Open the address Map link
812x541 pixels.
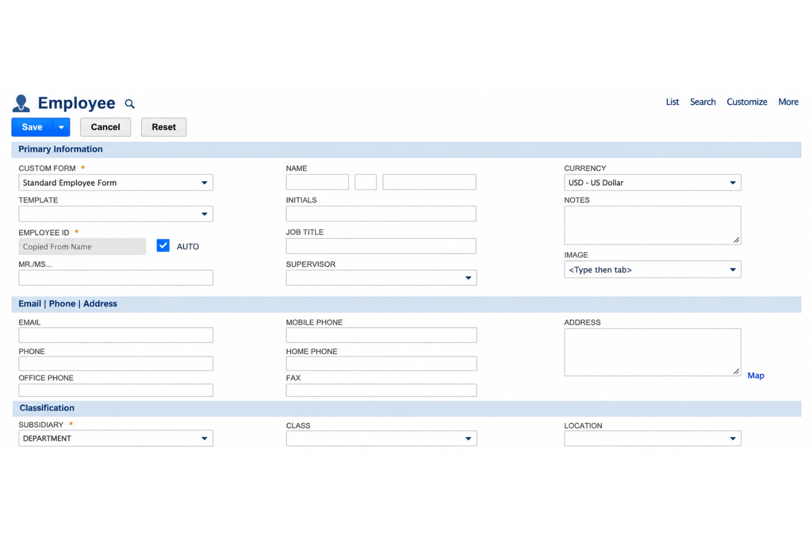[x=755, y=375]
